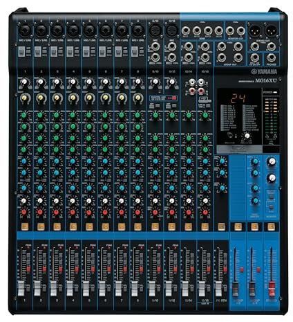Turn channel 7's lowest green LOW EQ knob
This screenshot has height=322, width=293.
(122, 150)
